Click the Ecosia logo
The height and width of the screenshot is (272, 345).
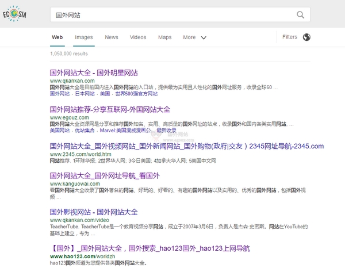pos(14,14)
